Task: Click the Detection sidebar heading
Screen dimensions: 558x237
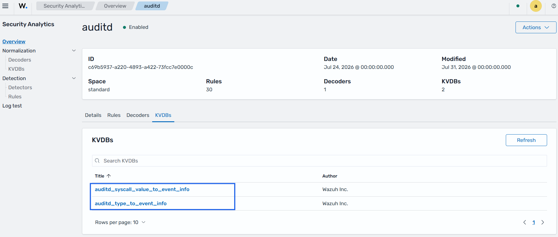Action: coord(14,78)
